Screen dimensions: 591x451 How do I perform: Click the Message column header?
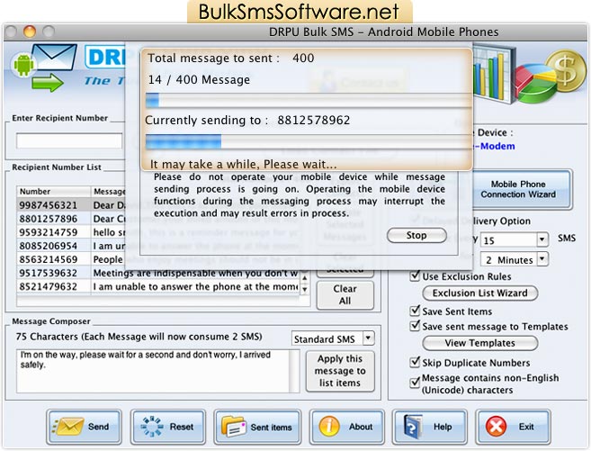click(109, 191)
